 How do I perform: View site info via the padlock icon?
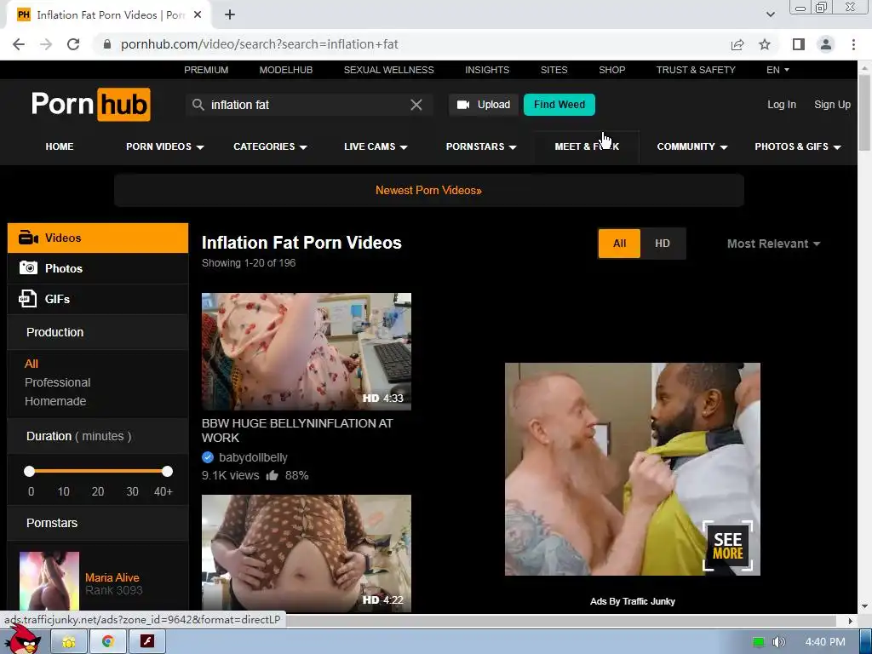(107, 44)
